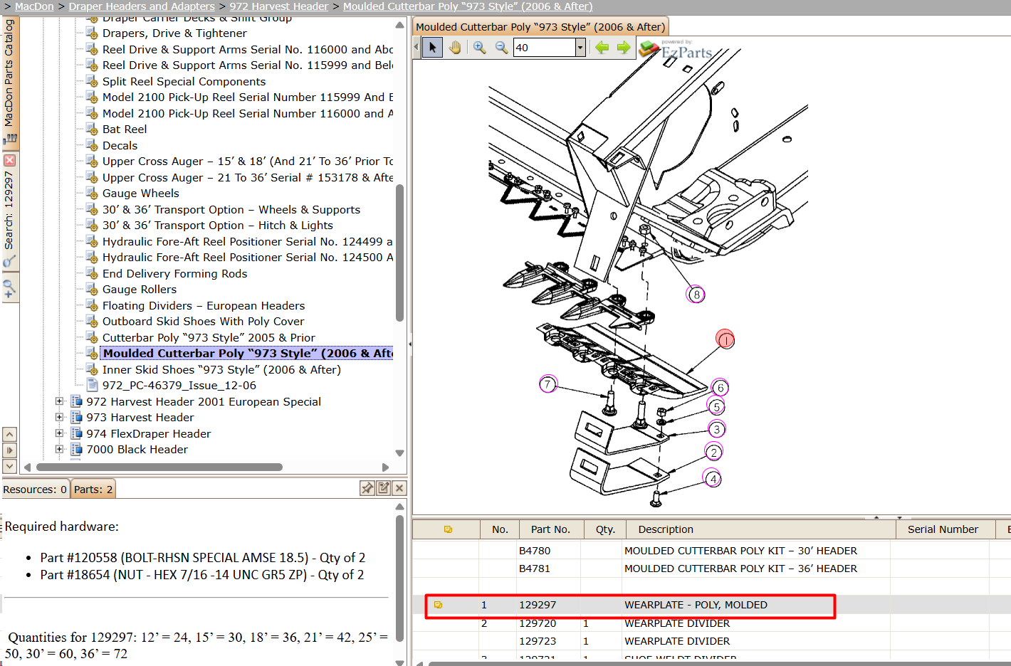Expand the 7000 Black Header node
This screenshot has height=666, width=1011.
coord(60,449)
